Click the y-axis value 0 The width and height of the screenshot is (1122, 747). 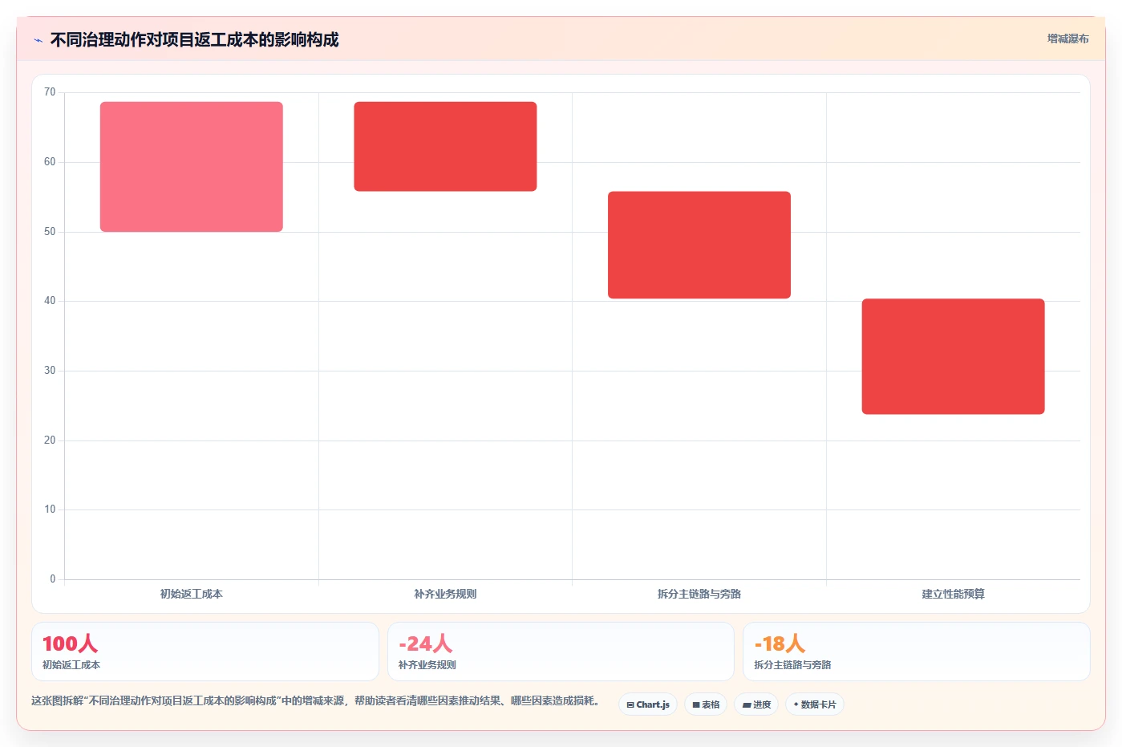tap(53, 579)
